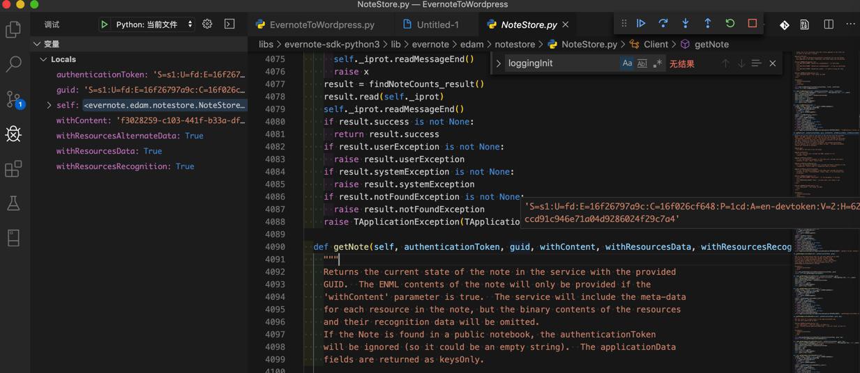Start debugging with green play button
Image resolution: width=860 pixels, height=373 pixels.
(x=104, y=24)
